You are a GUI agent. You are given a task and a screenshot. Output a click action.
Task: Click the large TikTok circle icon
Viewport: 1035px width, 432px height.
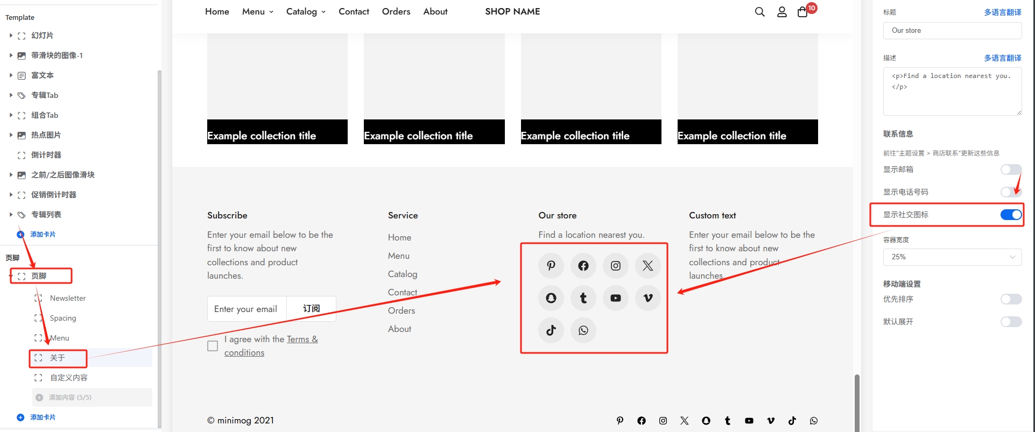click(551, 330)
